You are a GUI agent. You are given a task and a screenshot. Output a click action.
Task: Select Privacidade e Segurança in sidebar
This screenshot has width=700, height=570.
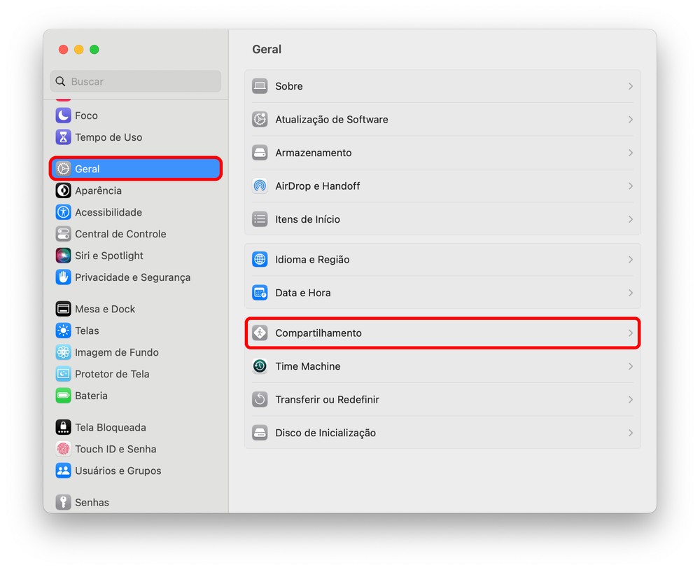point(132,277)
